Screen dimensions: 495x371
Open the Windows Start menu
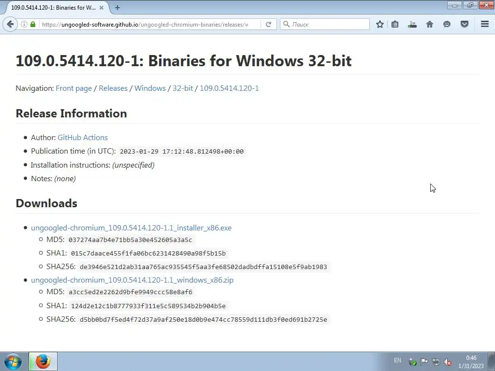tap(13, 361)
